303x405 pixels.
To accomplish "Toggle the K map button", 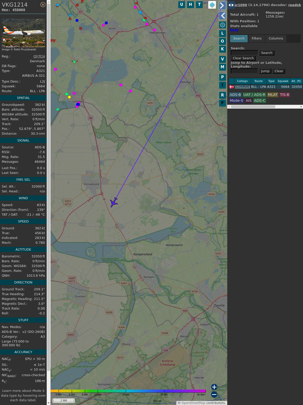I will tap(222, 49).
